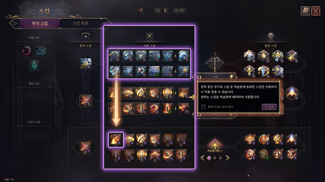Go to previous quickslot set with left chevron
325x182 pixels.
(202, 158)
